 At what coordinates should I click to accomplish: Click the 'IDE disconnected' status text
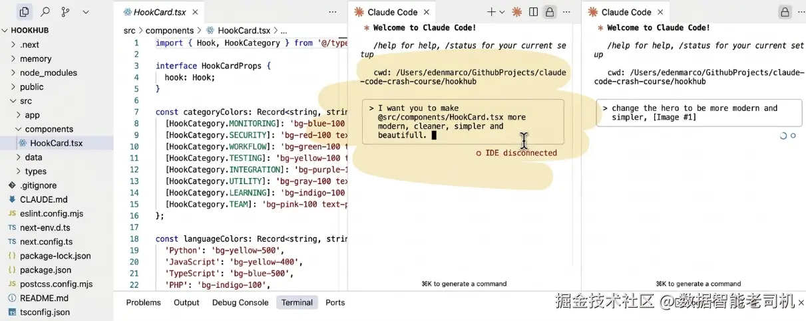point(516,153)
